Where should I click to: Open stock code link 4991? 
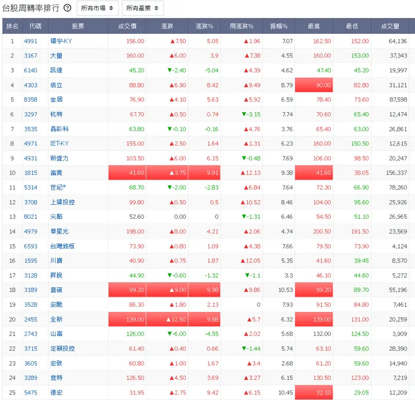[x=31, y=41]
